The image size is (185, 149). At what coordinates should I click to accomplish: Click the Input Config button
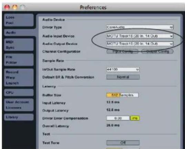pos(122,51)
